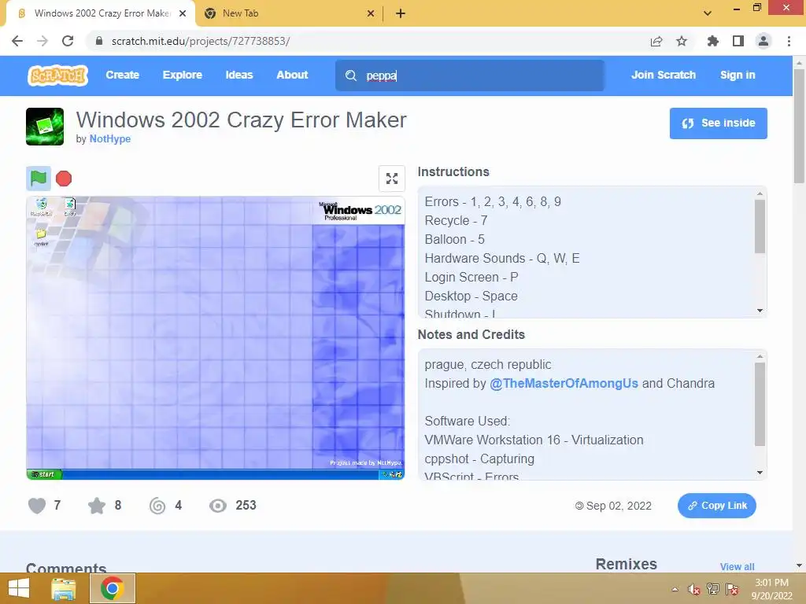Click the Remixes heading
Screen dimensions: 806x604
[626, 564]
